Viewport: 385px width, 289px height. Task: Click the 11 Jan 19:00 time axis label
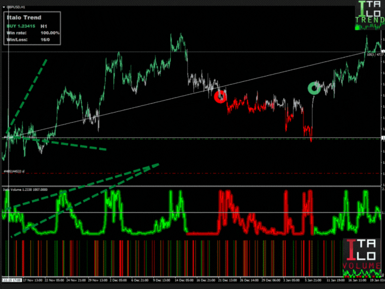pyautogui.click(x=336, y=280)
